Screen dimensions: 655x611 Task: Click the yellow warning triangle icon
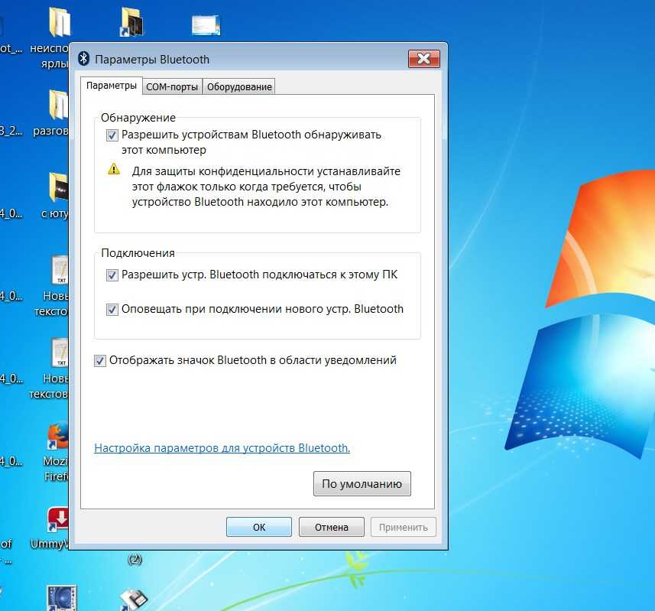(114, 169)
